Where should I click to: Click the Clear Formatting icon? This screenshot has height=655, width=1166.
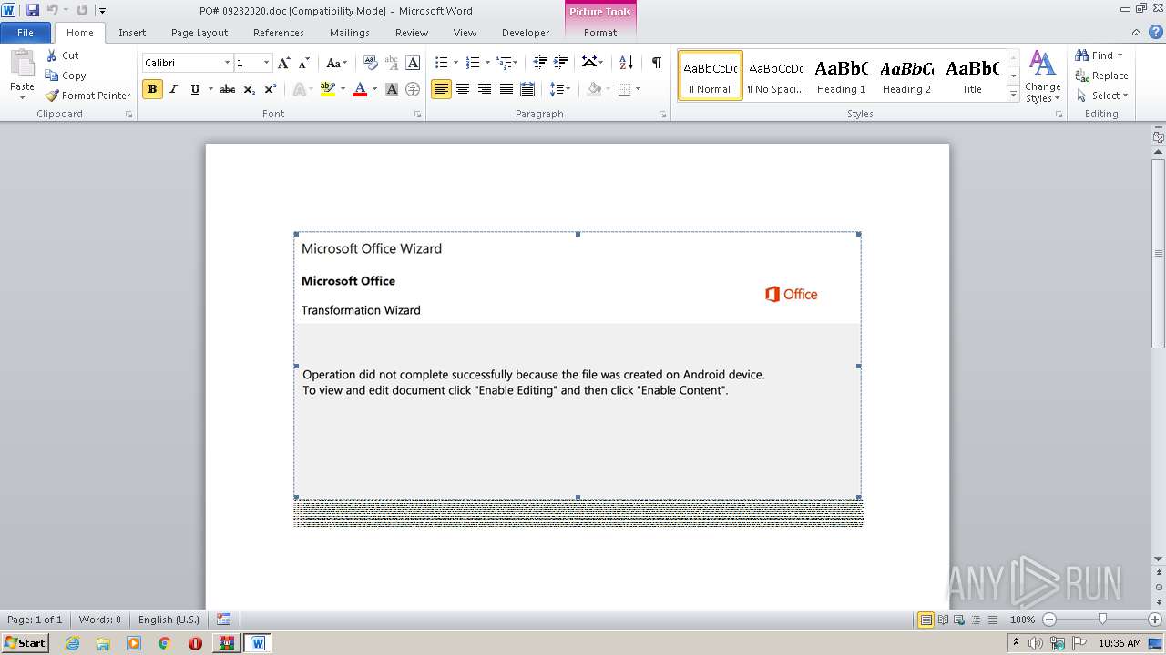click(x=371, y=63)
